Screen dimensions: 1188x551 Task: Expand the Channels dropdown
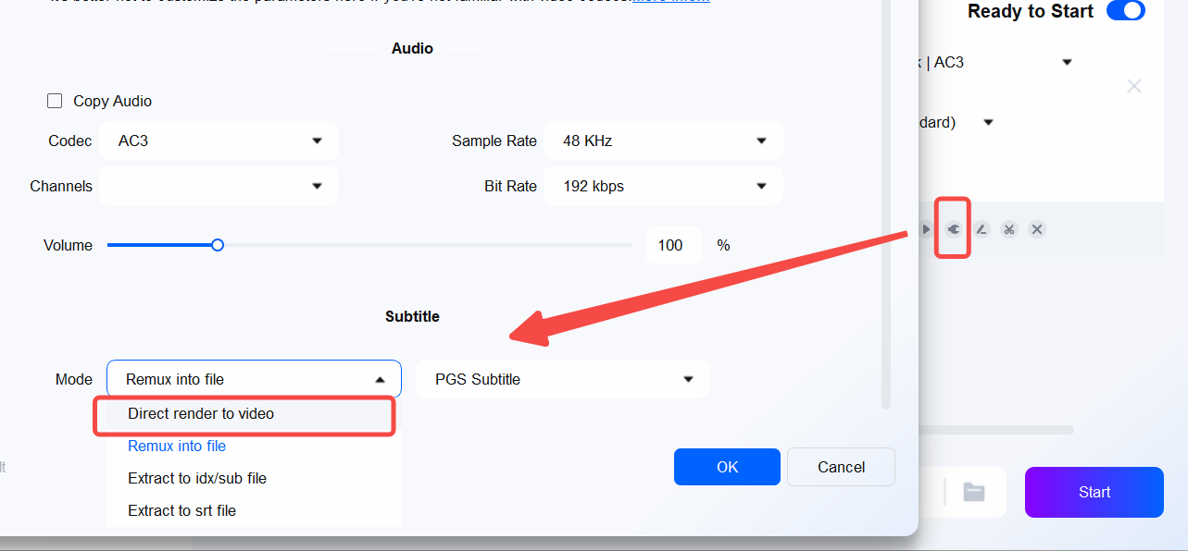pos(219,186)
